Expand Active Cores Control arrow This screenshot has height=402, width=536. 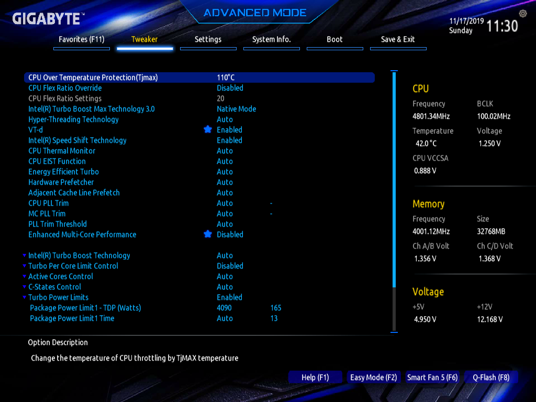[24, 276]
